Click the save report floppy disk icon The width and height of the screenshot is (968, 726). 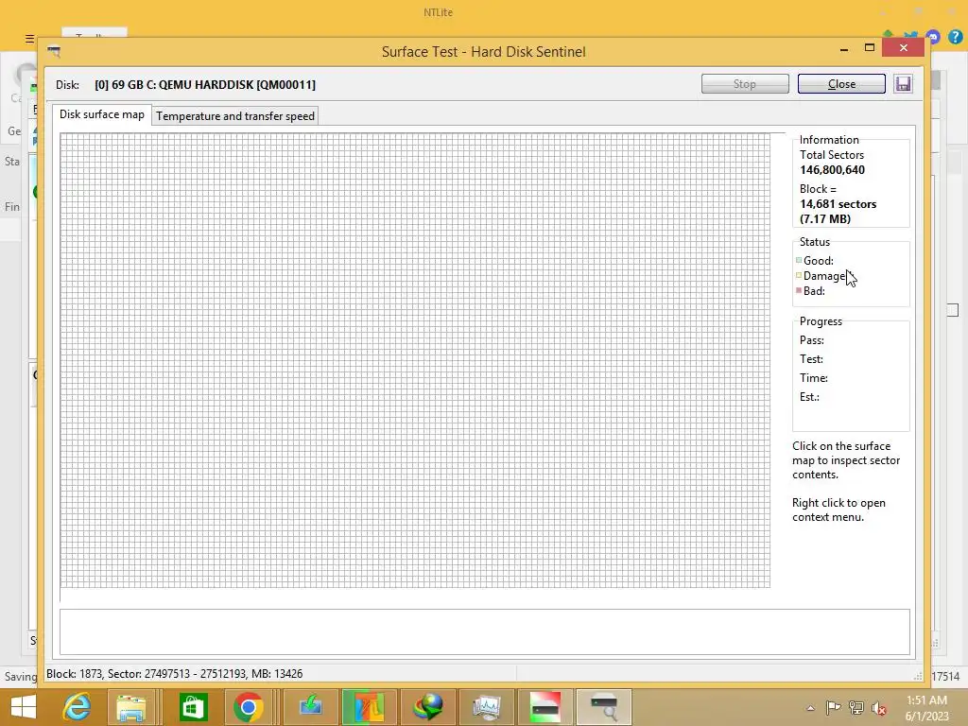903,84
